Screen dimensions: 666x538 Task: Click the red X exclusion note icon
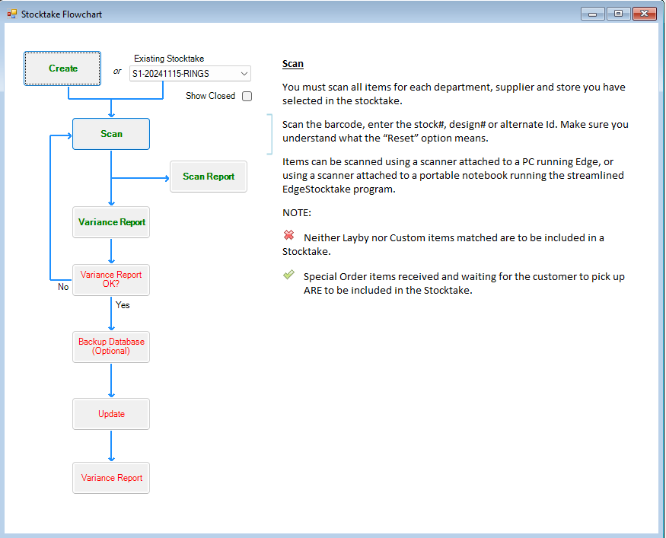(288, 236)
